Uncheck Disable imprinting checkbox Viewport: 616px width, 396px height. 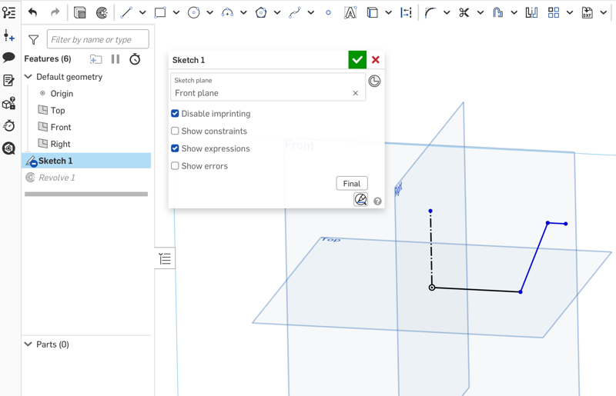pos(175,114)
